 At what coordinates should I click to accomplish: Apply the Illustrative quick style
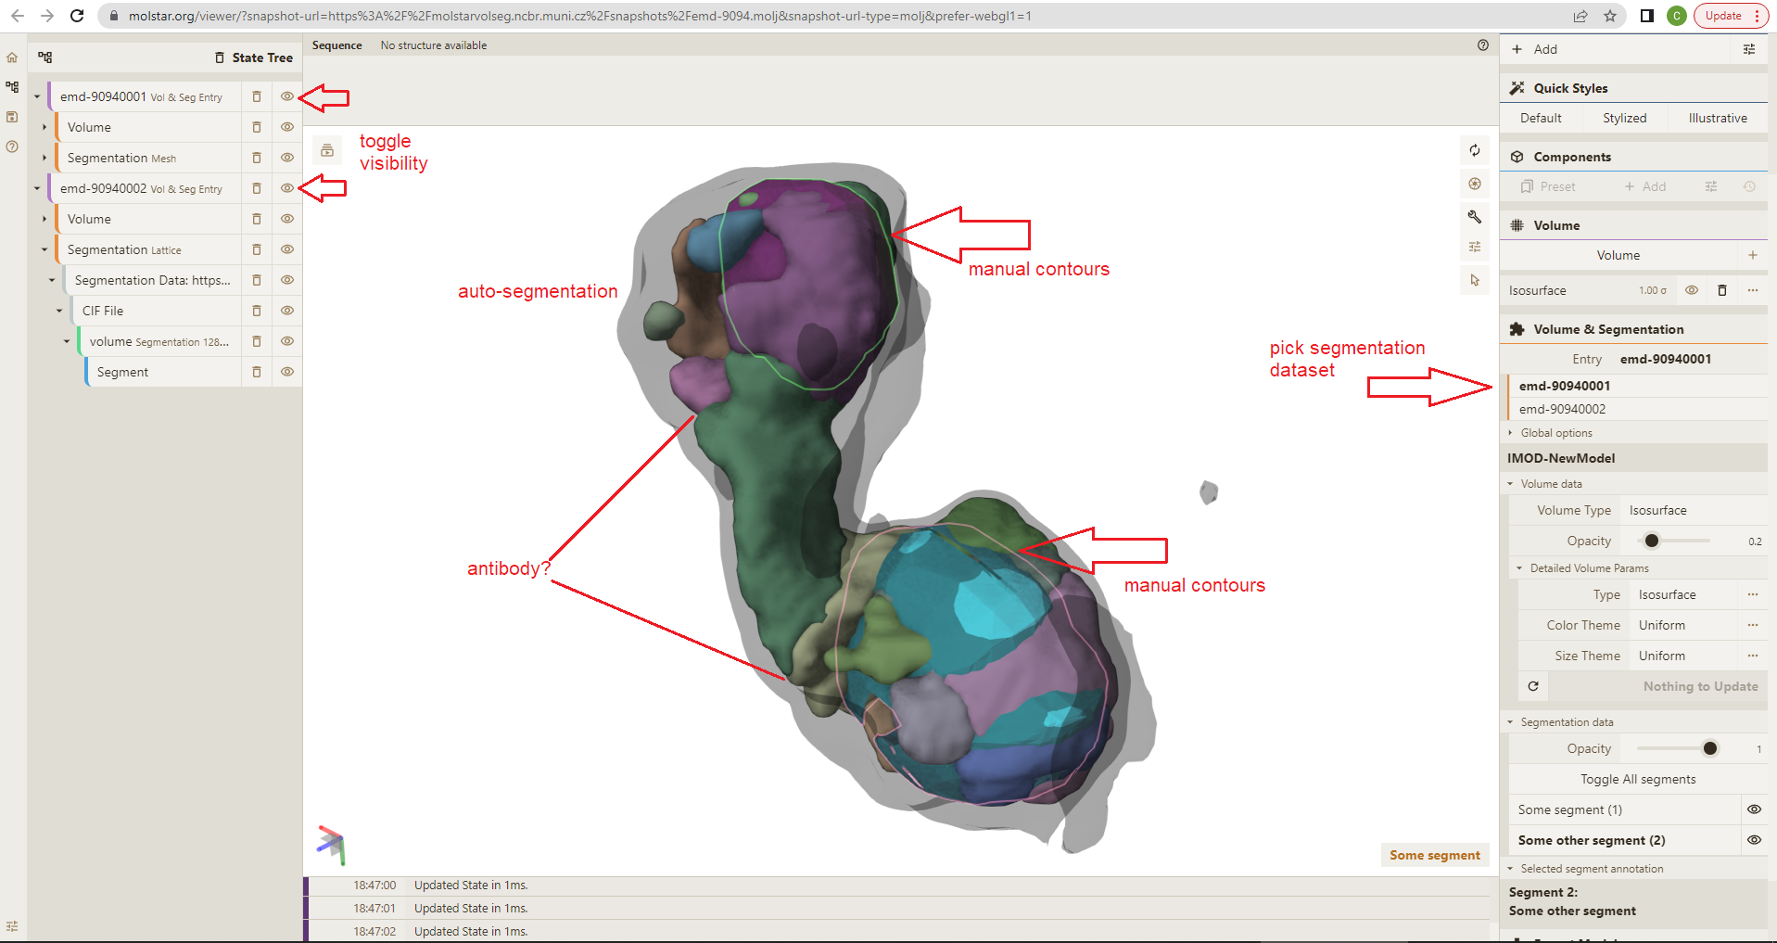click(1717, 118)
